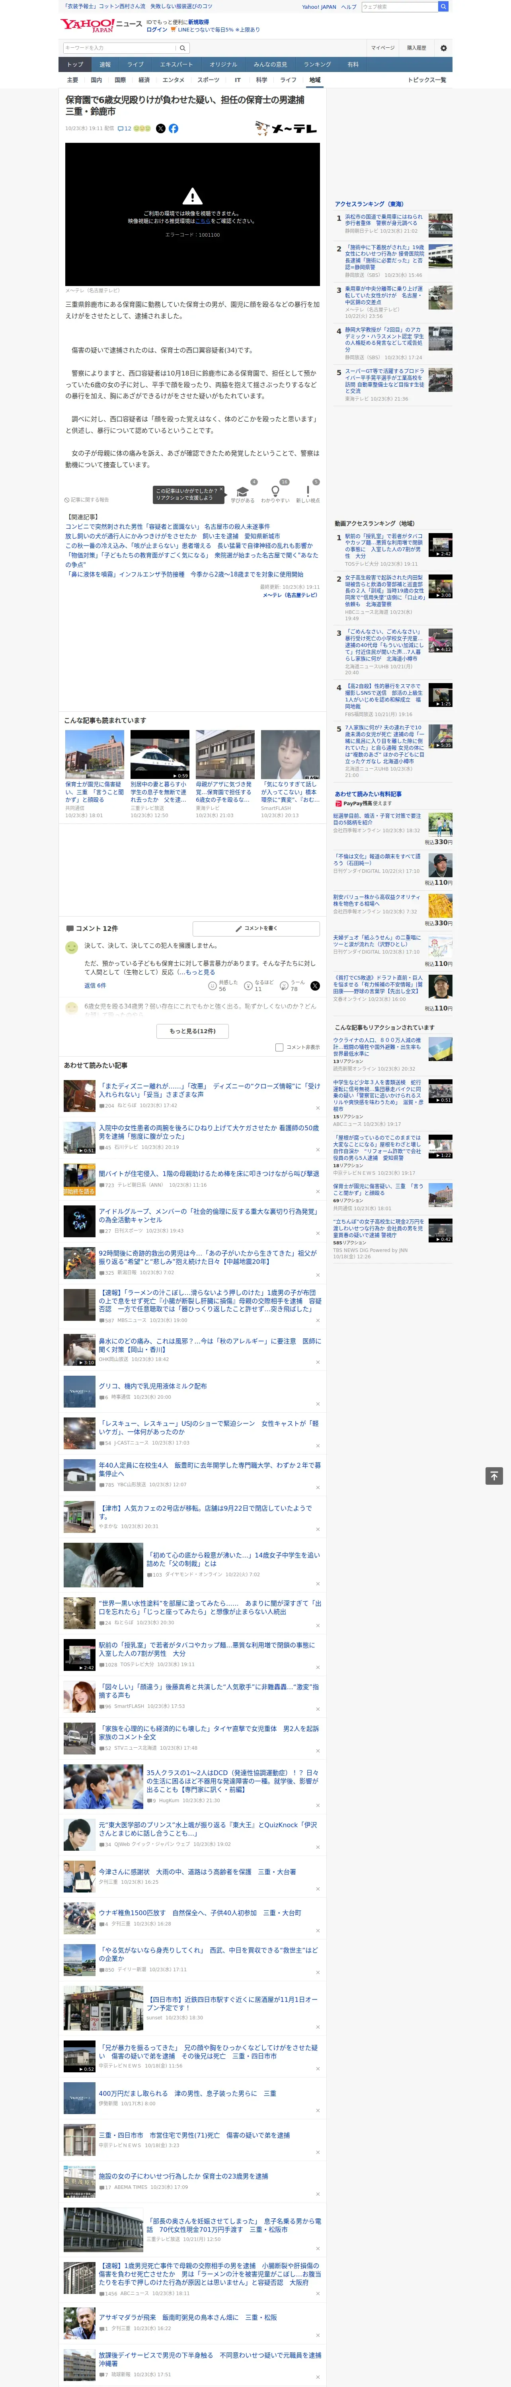Click the キーワードを入力 search field
This screenshot has width=511, height=2387.
[x=120, y=48]
